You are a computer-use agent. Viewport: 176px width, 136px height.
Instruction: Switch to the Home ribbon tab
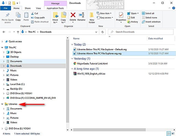pos(16,8)
